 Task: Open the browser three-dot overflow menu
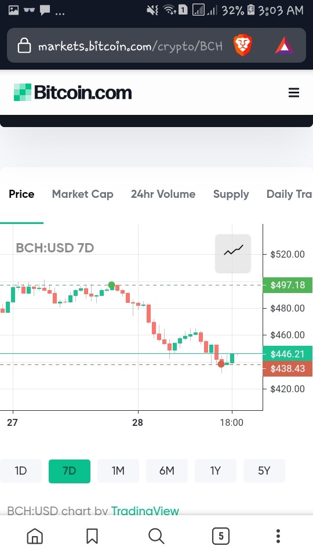[x=278, y=536]
